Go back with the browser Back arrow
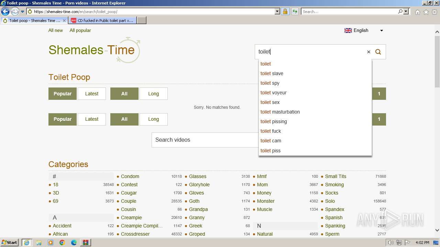The image size is (440, 247). [x=5, y=11]
